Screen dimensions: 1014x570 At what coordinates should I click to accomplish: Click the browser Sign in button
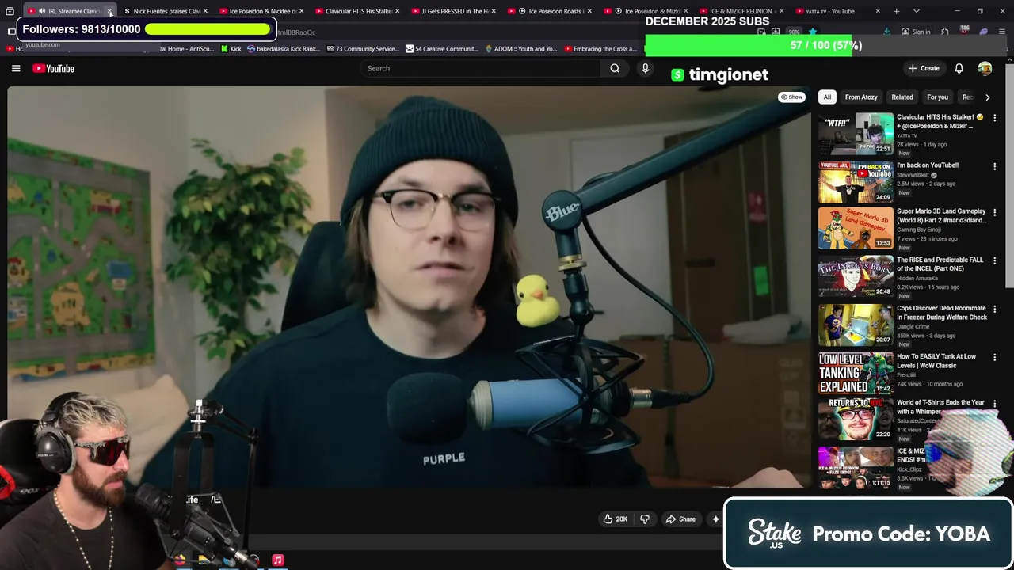tap(915, 32)
